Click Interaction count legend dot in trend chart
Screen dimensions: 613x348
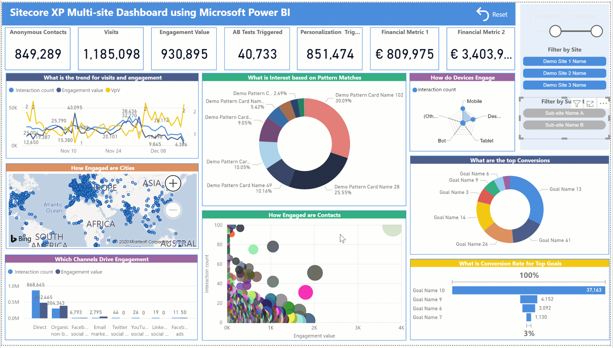coord(11,90)
